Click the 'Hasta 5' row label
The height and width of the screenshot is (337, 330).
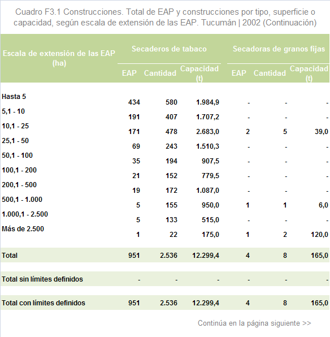(14, 97)
